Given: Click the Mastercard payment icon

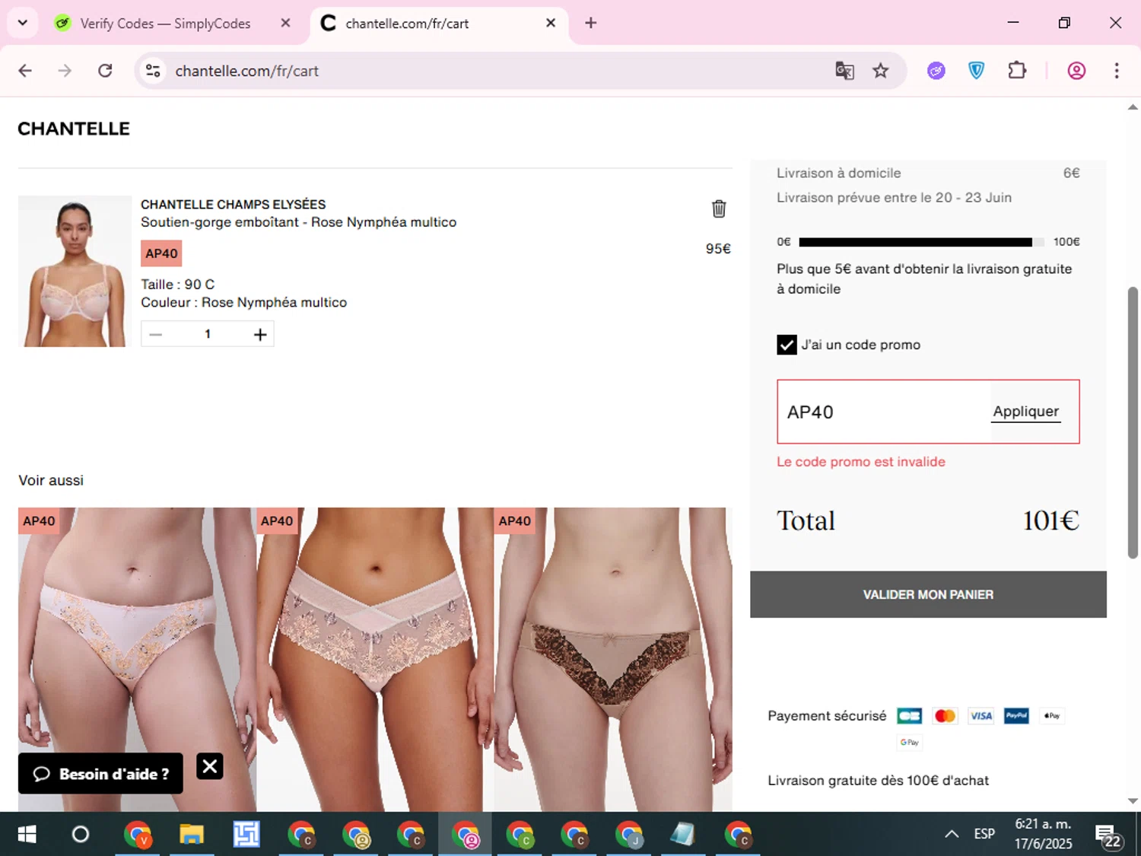Looking at the screenshot, I should coord(945,716).
